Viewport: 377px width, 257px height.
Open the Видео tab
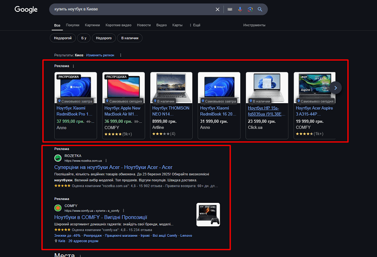click(x=161, y=25)
